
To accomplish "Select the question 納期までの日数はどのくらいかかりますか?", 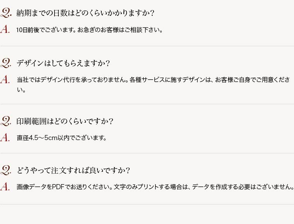I will (85, 13).
